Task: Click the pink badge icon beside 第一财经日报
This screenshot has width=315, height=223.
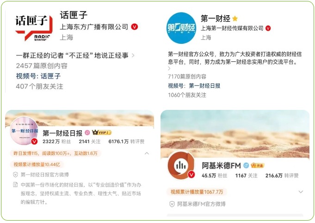Action: [x=87, y=133]
